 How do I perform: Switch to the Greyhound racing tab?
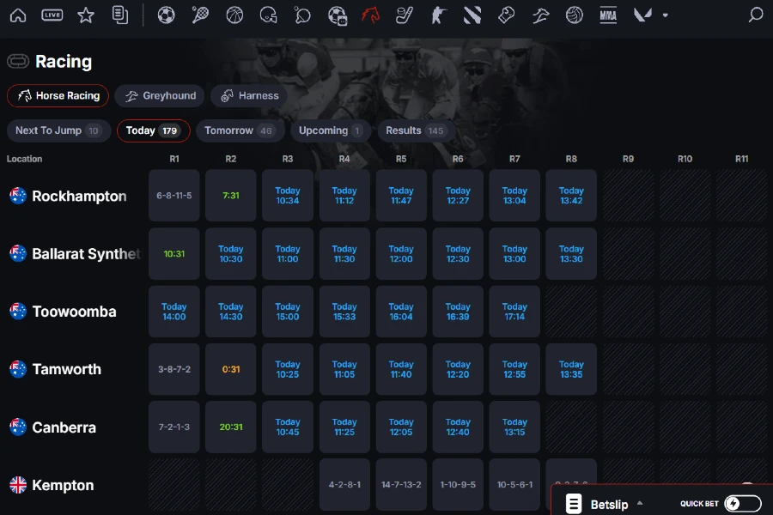pos(159,96)
